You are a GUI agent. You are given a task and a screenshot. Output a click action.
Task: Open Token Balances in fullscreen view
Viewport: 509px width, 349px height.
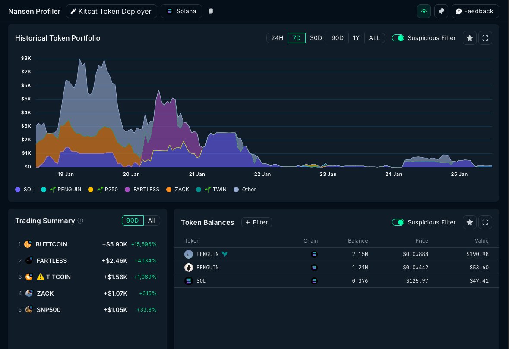485,222
